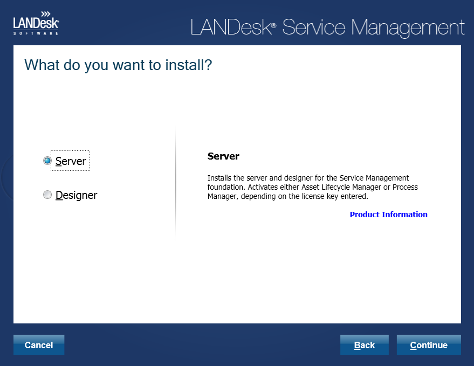Image resolution: width=474 pixels, height=366 pixels.
Task: Continue to the next install step
Action: tap(429, 345)
